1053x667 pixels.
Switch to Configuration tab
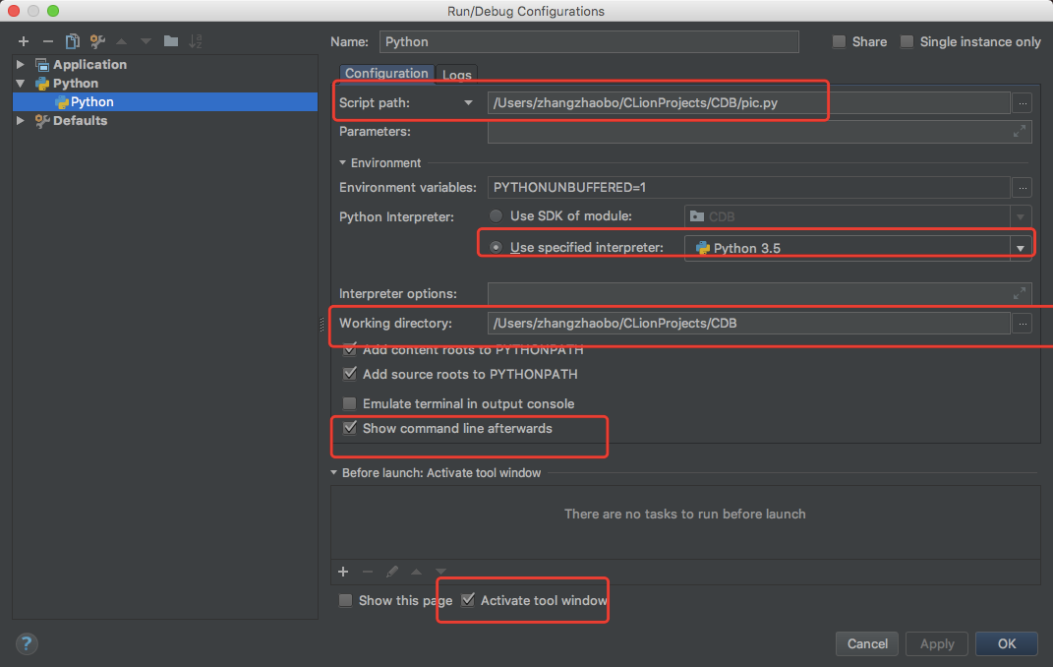click(386, 73)
